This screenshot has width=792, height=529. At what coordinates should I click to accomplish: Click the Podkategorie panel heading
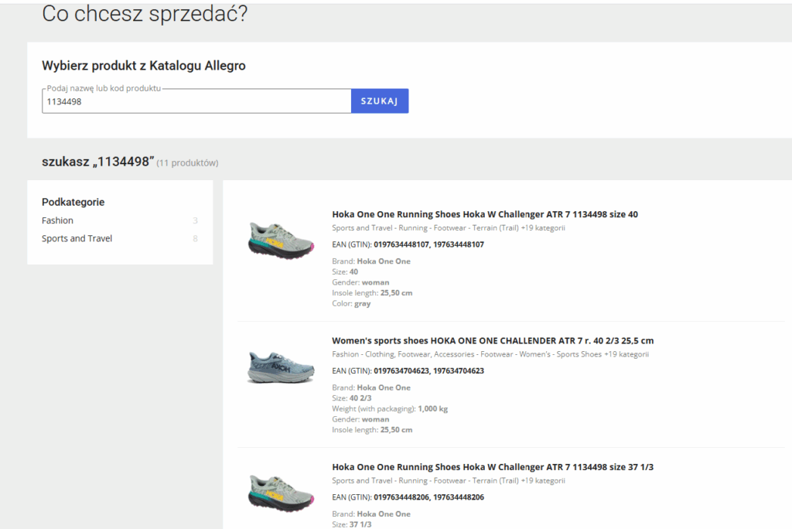pos(73,202)
